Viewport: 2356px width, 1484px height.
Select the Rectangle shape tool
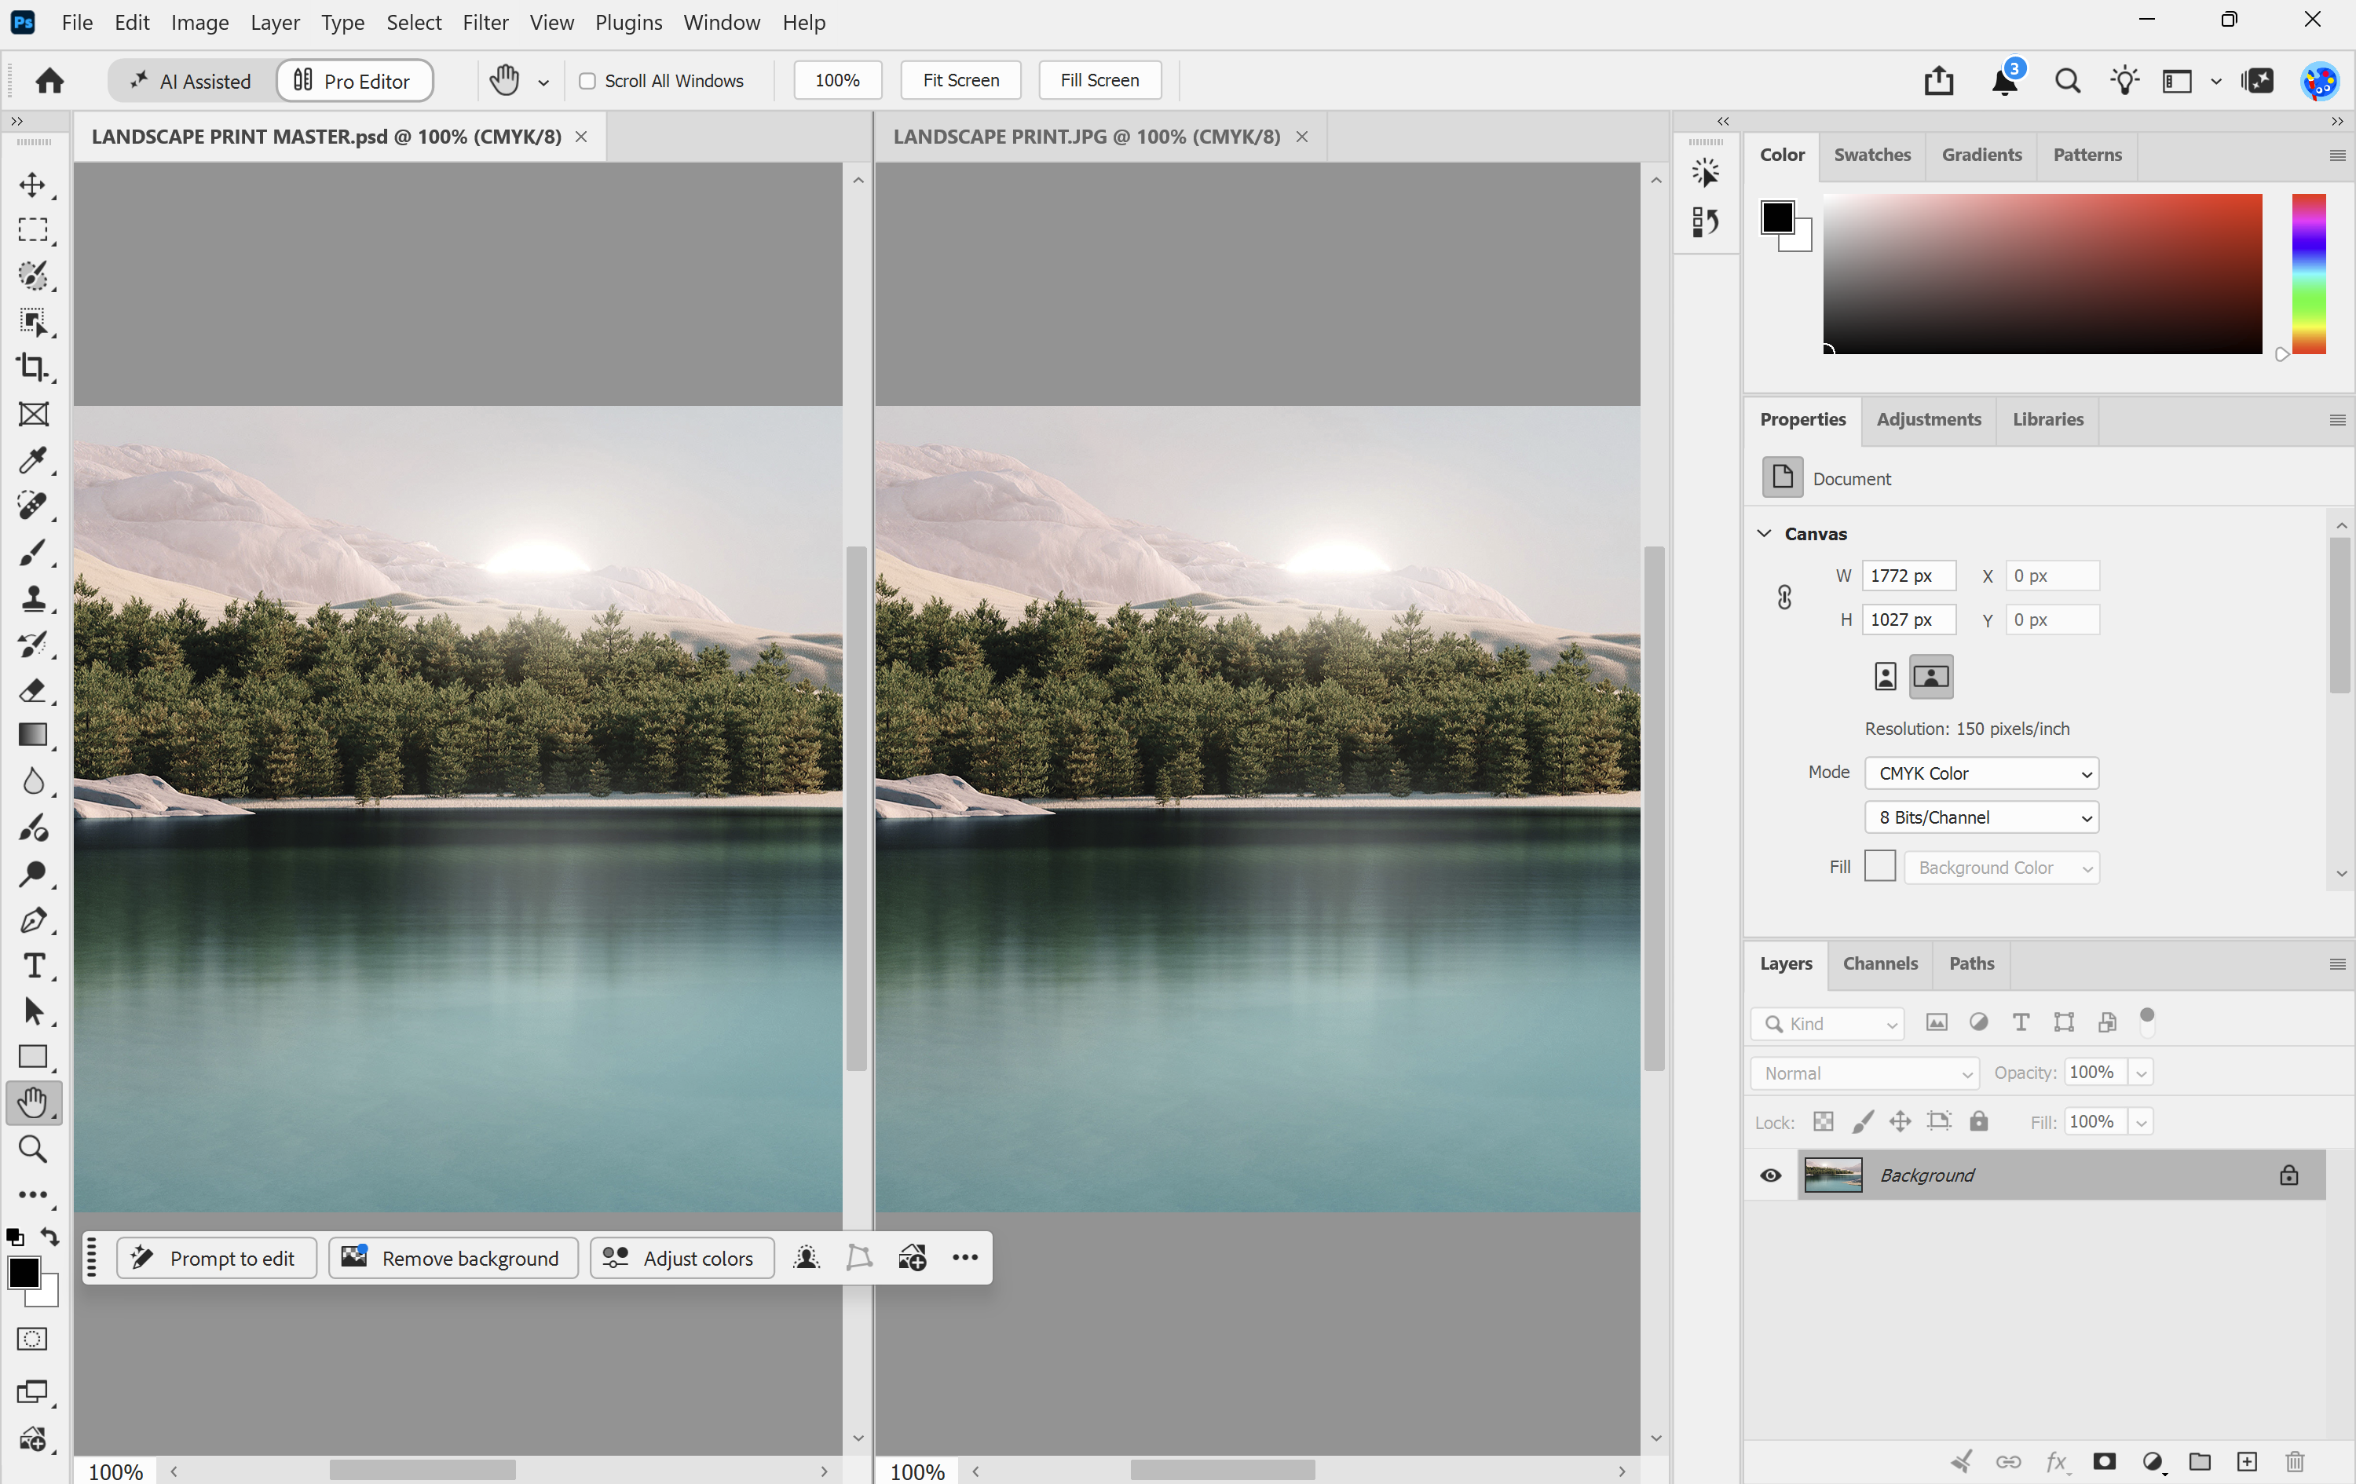coord(33,1057)
